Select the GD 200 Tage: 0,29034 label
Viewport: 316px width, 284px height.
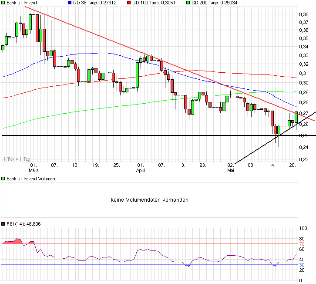212,3
